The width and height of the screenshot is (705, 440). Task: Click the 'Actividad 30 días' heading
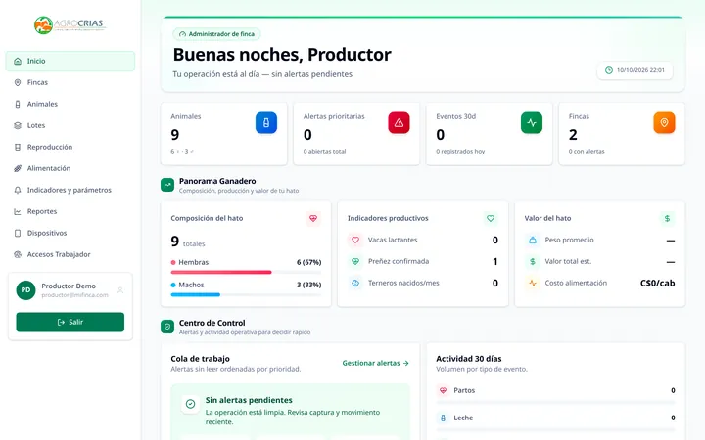(468, 359)
